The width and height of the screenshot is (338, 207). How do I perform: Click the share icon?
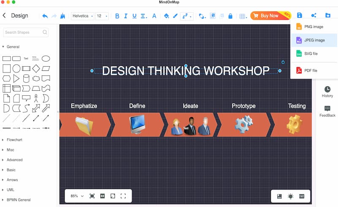[313, 15]
